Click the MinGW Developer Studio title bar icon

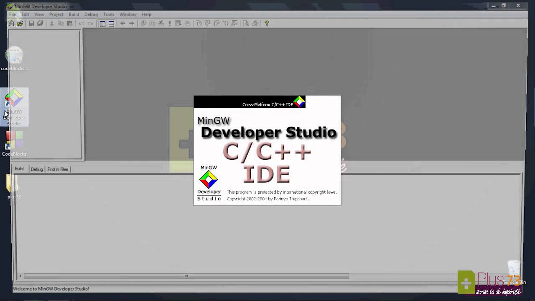(10, 6)
